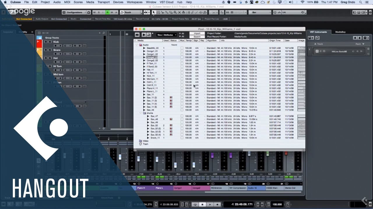Select the Video folder in Pool

tap(145, 141)
